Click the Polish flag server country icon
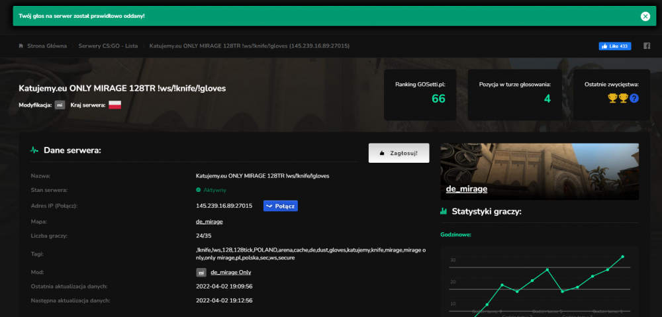This screenshot has width=662, height=317. pyautogui.click(x=115, y=105)
